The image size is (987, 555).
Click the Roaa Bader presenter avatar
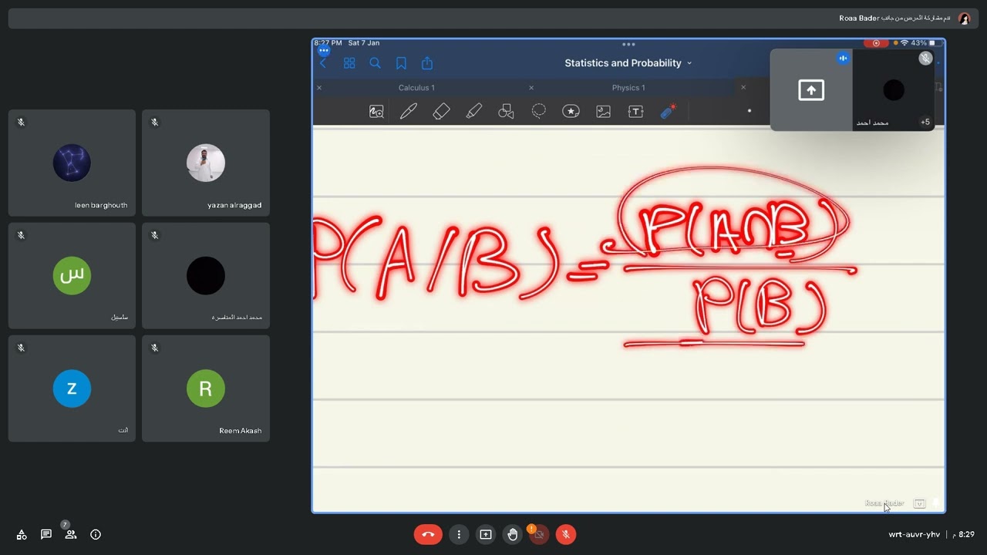(x=964, y=18)
